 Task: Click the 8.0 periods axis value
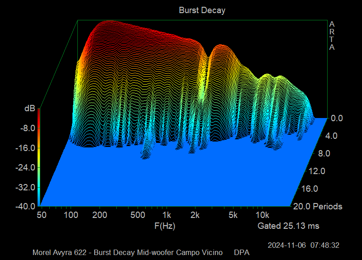click(x=324, y=153)
